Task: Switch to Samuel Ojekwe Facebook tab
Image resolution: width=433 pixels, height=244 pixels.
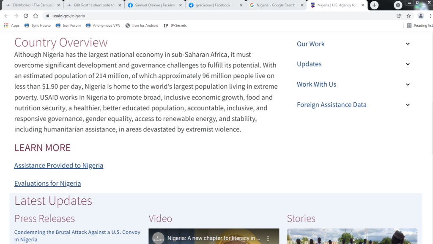Action: [155, 5]
